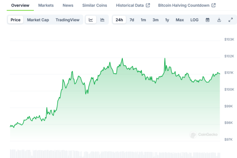Set chart range to 1y
237x158 pixels.
click(x=167, y=20)
